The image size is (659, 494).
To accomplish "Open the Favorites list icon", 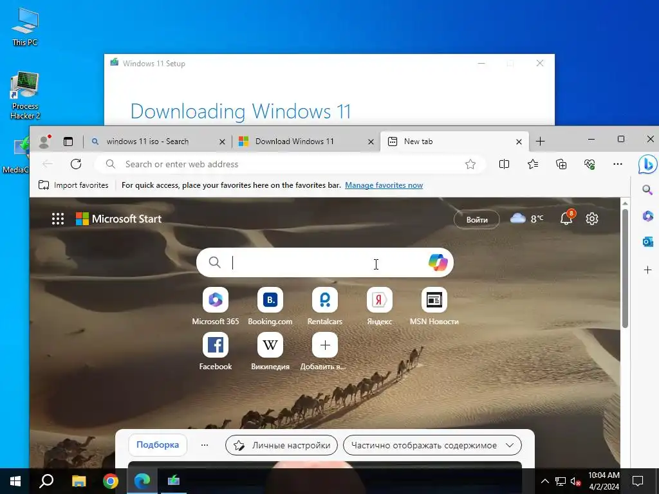I will [532, 164].
